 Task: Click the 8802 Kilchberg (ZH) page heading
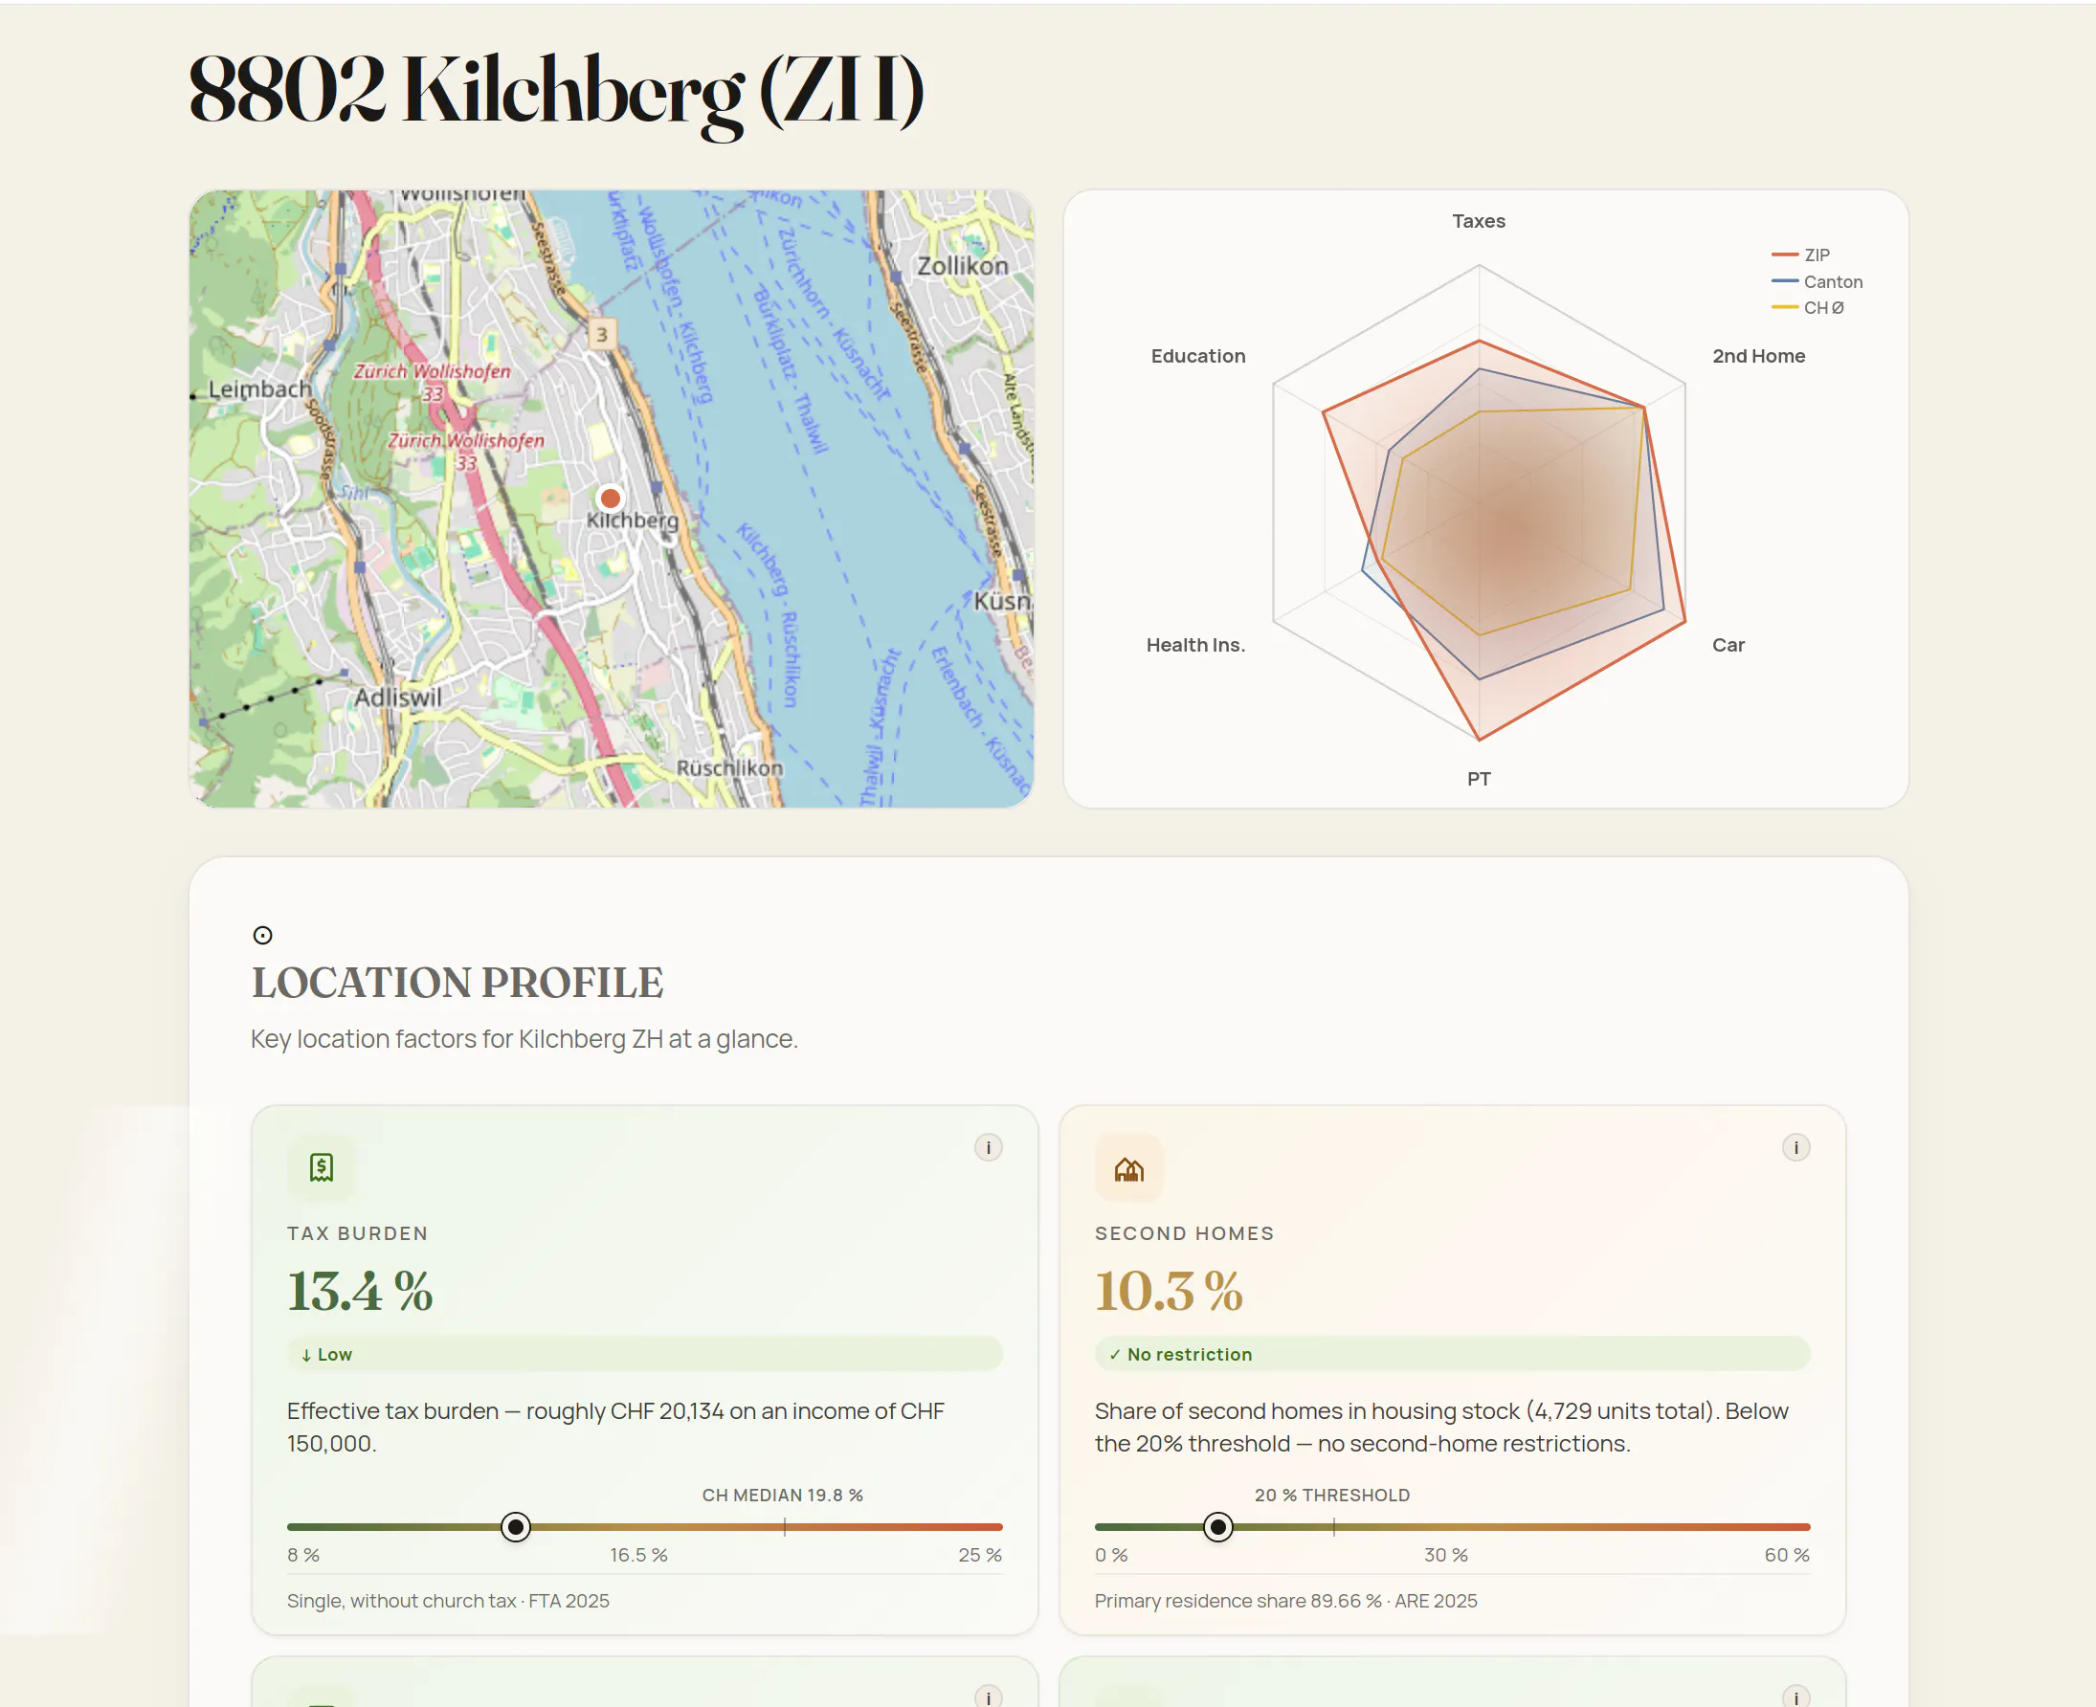(x=556, y=91)
